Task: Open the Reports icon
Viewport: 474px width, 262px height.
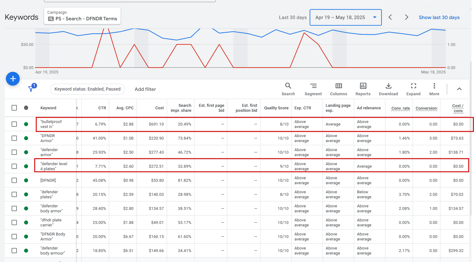Action: point(363,86)
